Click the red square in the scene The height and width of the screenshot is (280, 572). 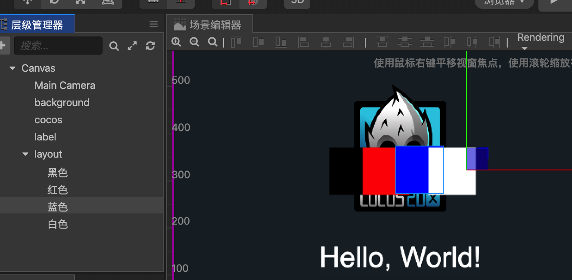tap(379, 171)
